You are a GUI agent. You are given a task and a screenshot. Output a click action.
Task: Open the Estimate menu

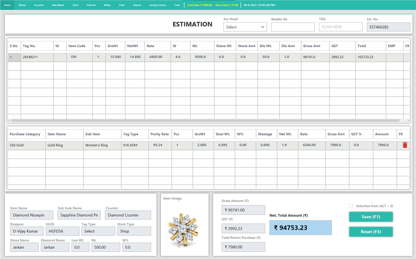coord(91,5)
